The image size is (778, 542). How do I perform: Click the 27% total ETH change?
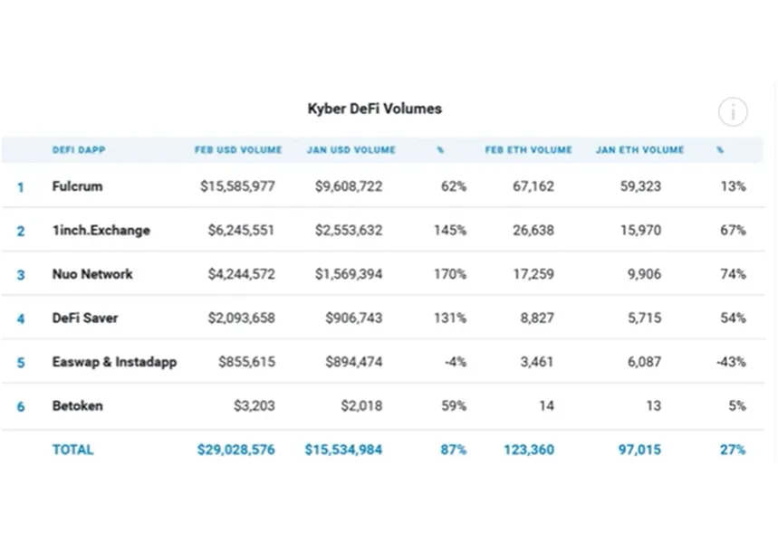click(733, 450)
